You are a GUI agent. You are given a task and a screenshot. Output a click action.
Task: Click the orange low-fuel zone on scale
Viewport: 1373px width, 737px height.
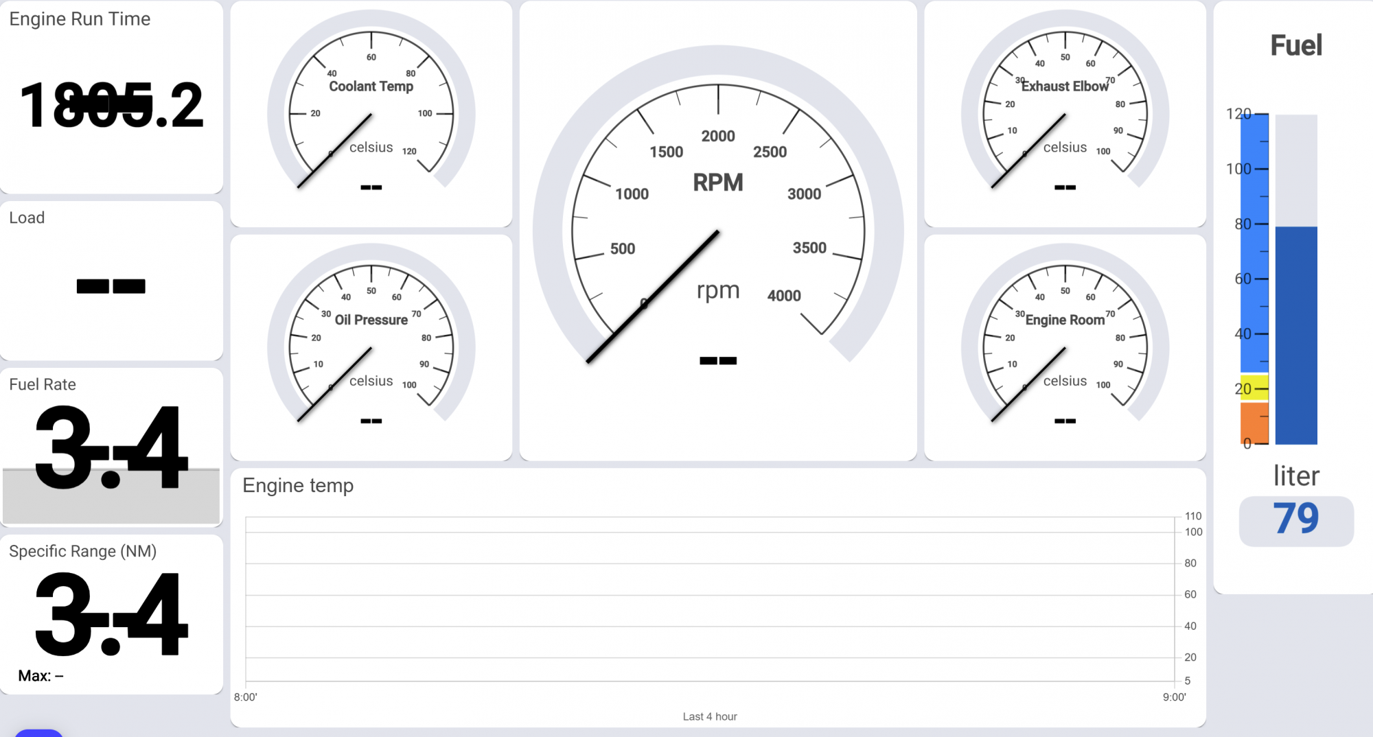point(1254,423)
